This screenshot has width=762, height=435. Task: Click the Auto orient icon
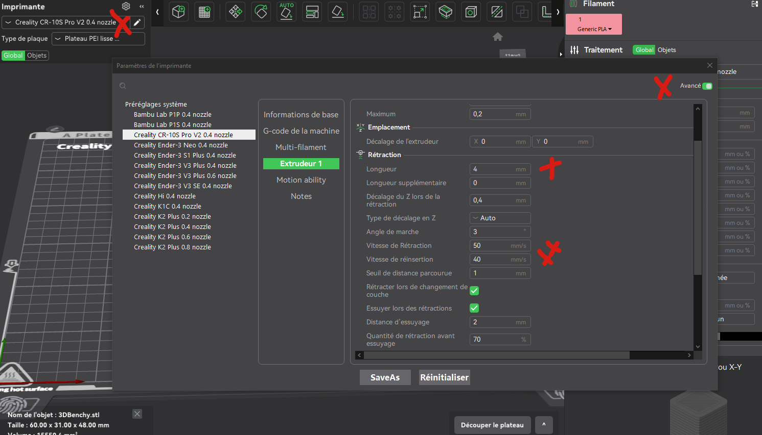point(287,12)
